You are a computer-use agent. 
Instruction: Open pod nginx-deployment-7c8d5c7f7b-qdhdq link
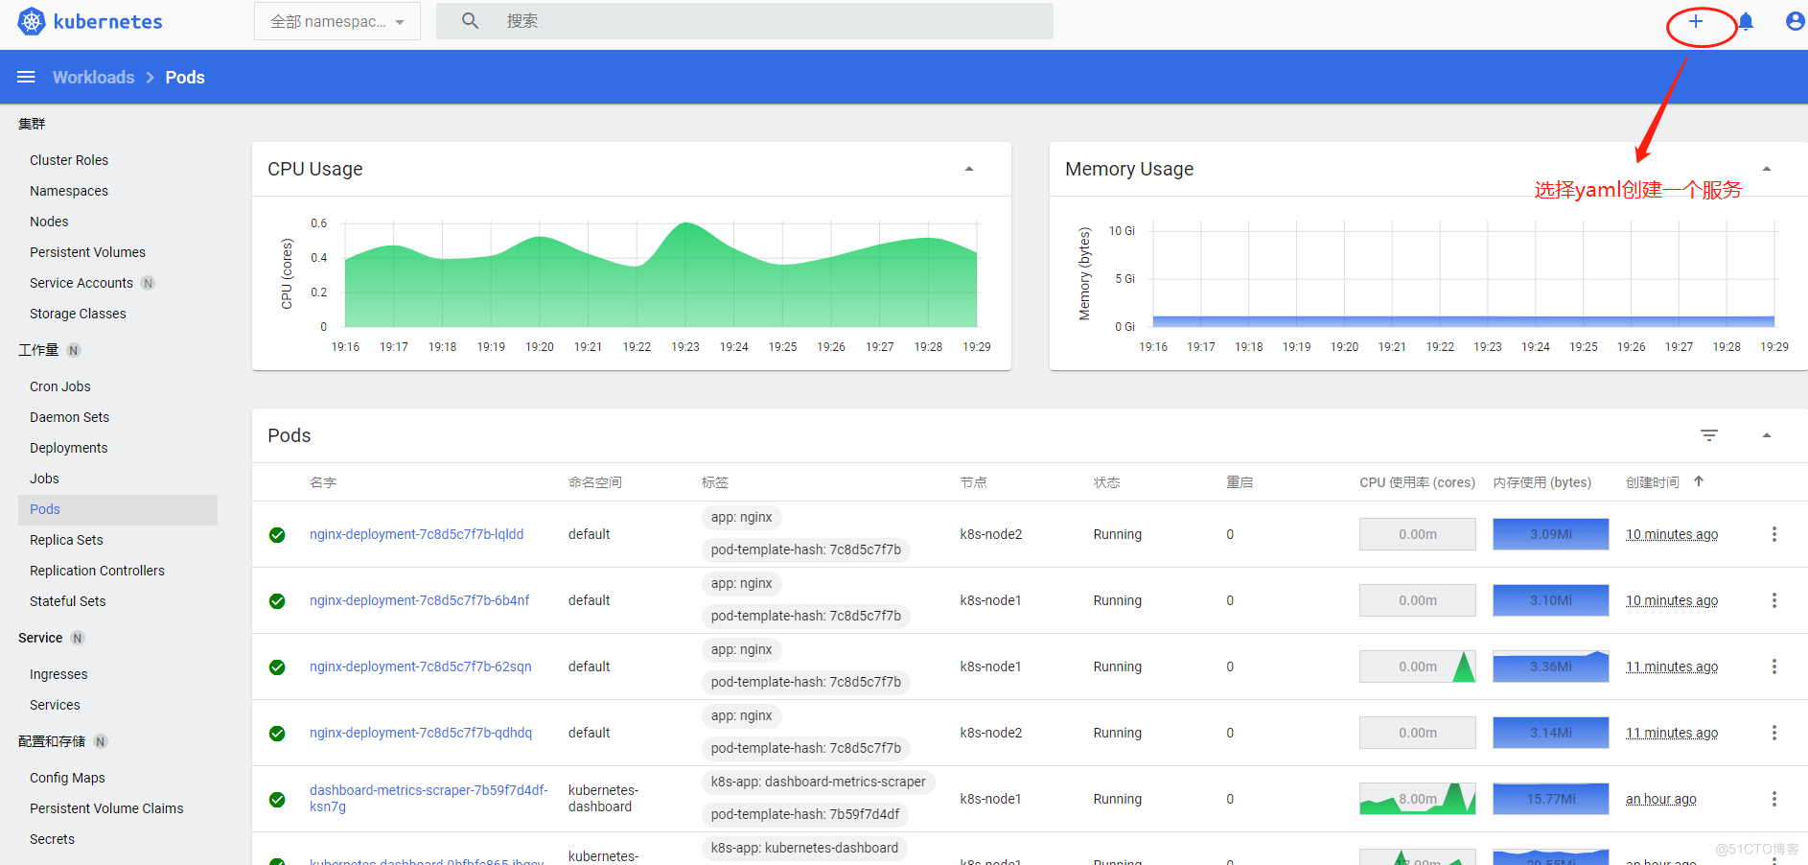(420, 733)
